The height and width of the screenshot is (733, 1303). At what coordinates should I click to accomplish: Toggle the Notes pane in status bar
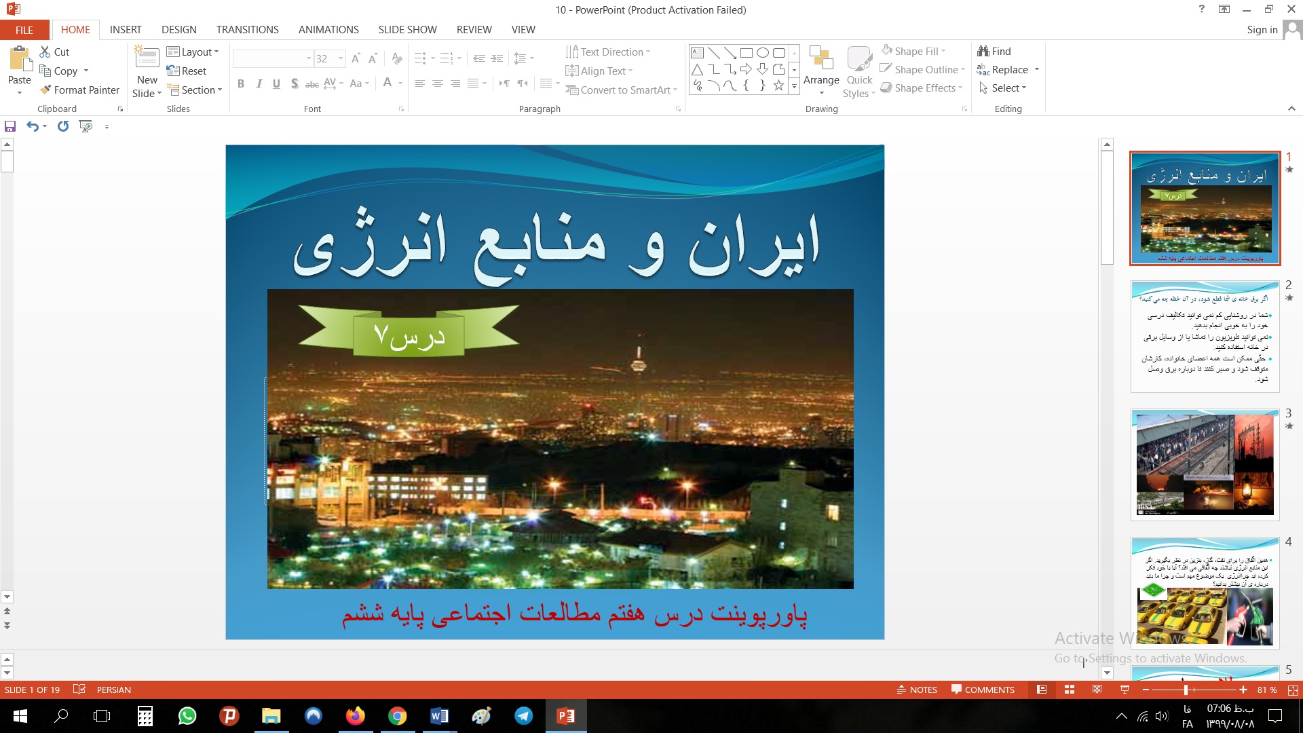(917, 690)
